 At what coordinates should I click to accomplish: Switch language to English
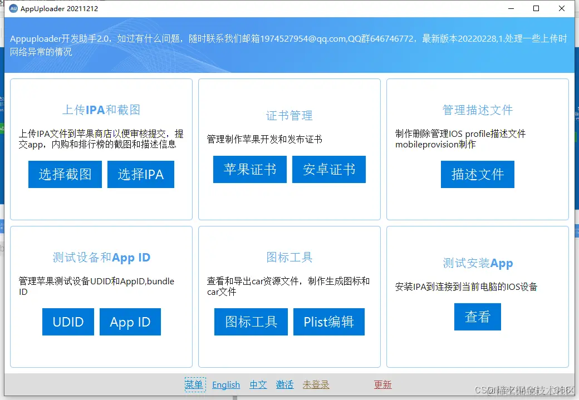(226, 385)
